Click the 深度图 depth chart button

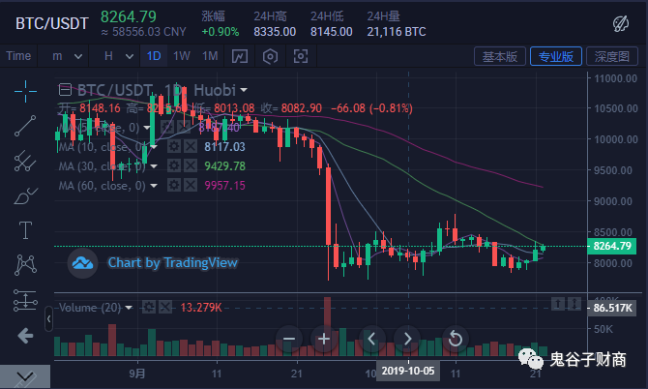612,56
